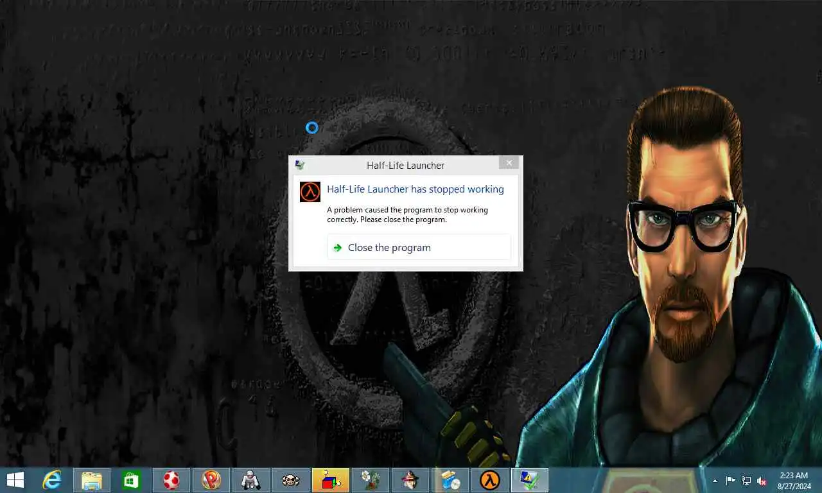Click the red spotted ball taskbar icon

coord(171,480)
